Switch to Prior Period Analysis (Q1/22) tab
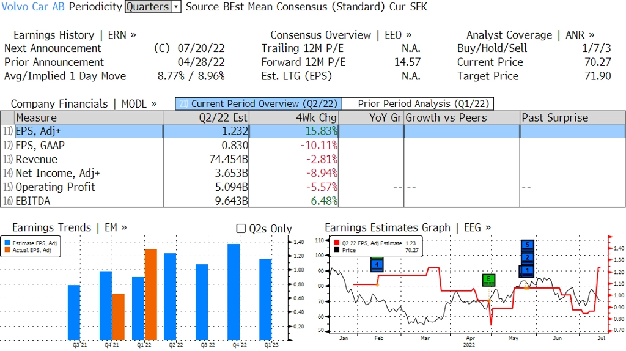This screenshot has height=351, width=626. 418,104
